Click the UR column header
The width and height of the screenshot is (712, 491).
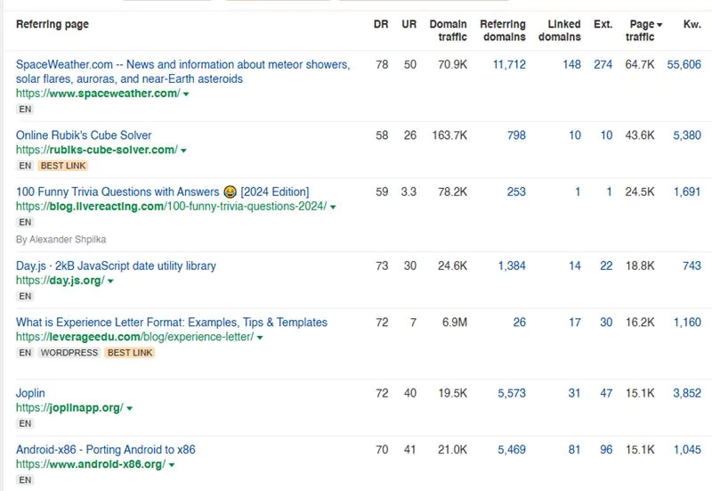409,24
